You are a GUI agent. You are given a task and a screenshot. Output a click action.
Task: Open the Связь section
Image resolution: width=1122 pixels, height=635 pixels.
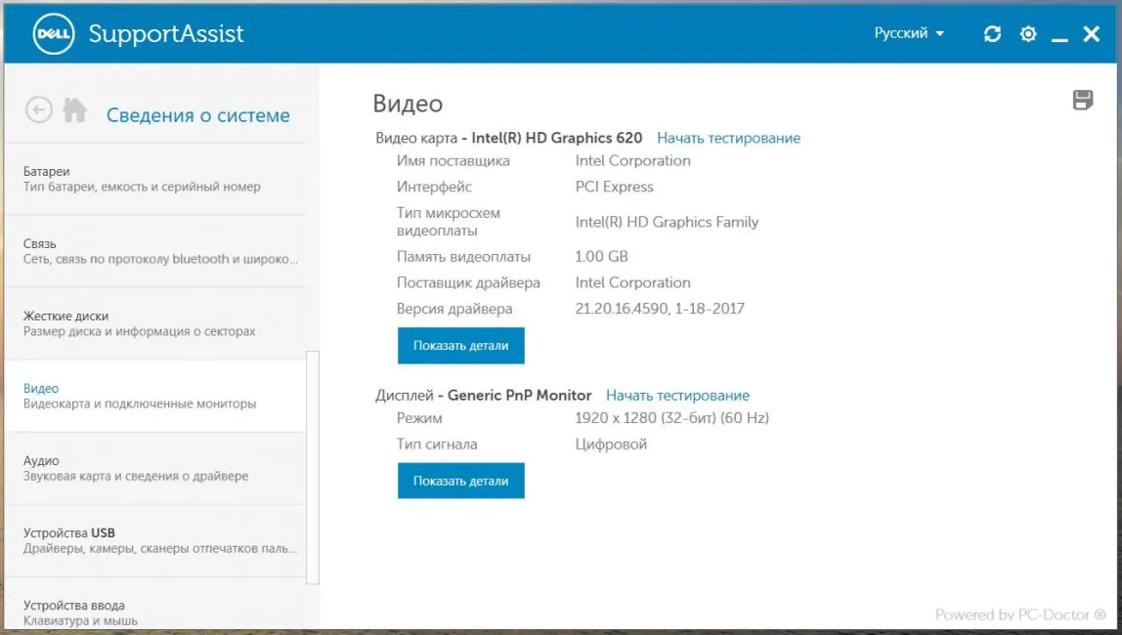click(x=155, y=252)
